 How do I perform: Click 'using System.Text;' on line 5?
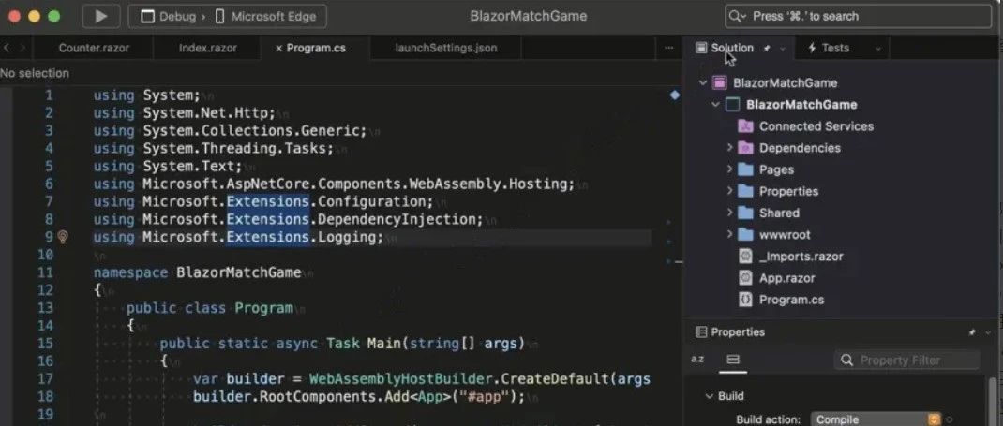(x=168, y=166)
